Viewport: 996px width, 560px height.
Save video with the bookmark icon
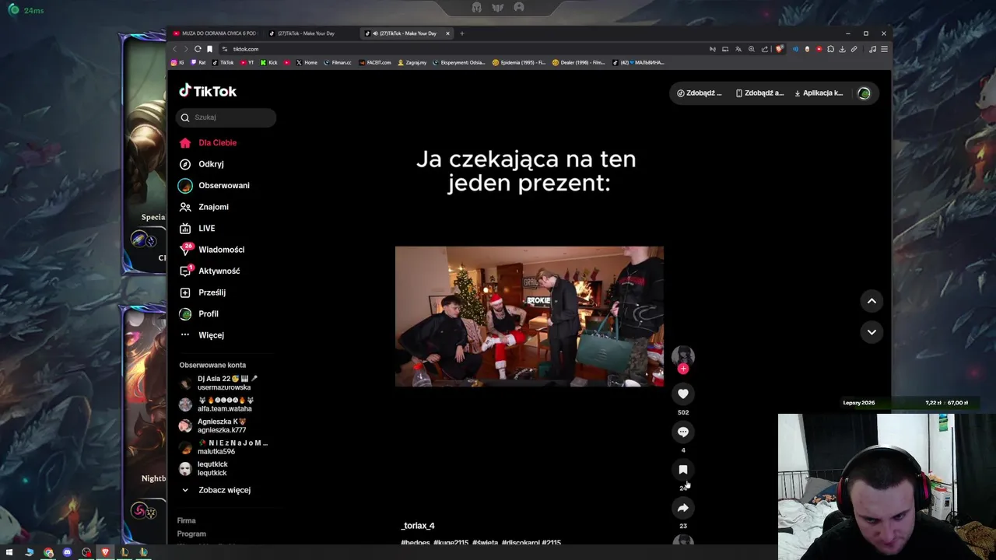(x=683, y=470)
